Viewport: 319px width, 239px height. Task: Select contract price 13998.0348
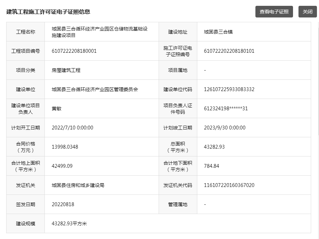65,147
